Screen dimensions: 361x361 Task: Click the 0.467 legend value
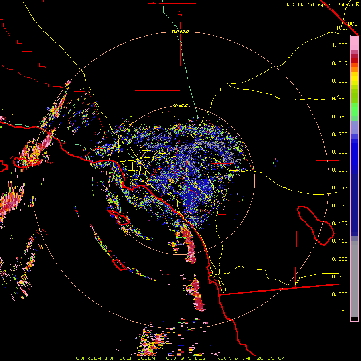point(340,223)
